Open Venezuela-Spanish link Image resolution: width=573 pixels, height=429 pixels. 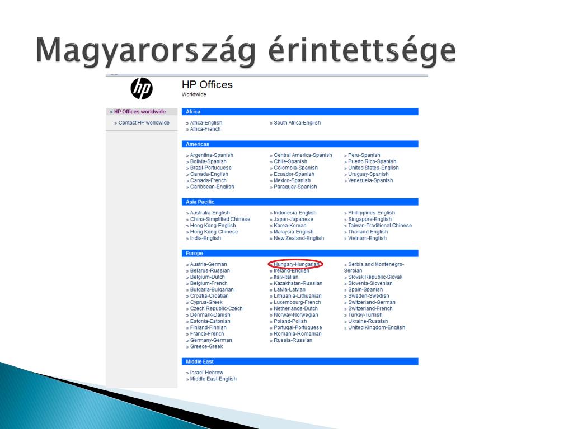click(370, 180)
